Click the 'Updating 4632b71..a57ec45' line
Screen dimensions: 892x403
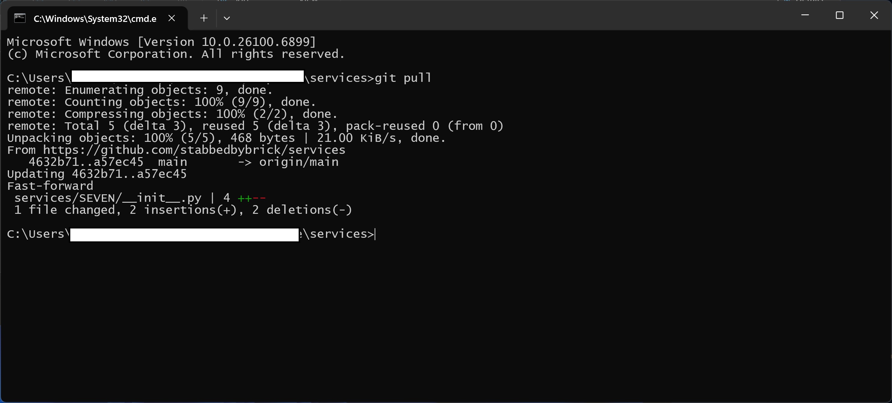(97, 174)
